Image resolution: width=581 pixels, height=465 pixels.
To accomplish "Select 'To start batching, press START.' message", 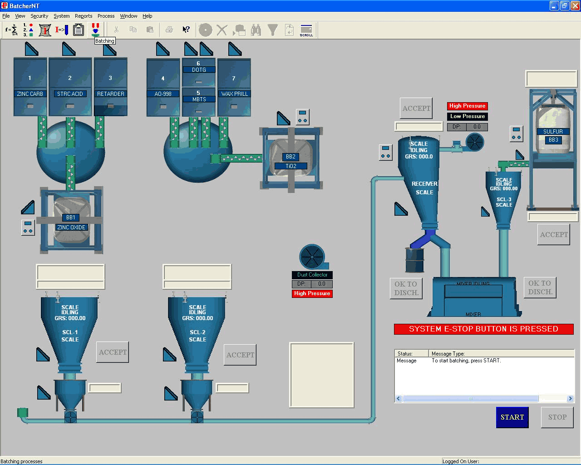I will [466, 361].
